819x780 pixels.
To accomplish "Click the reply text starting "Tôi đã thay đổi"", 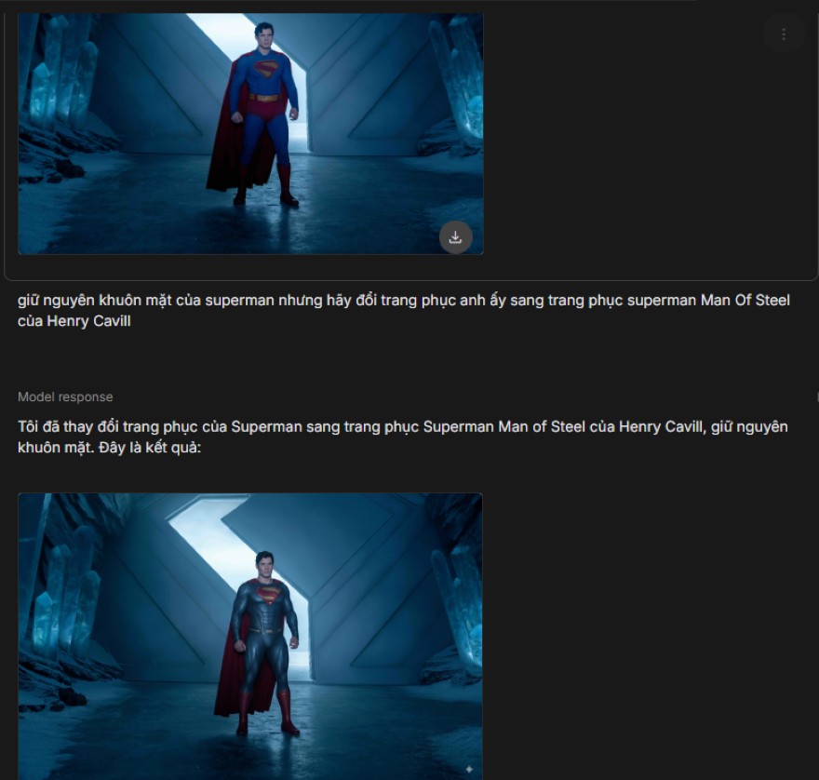I will (x=402, y=437).
